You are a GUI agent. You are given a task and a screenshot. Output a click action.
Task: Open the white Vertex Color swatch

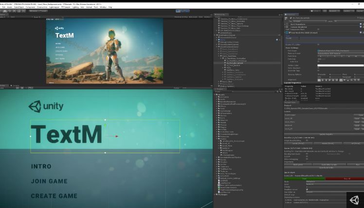(341, 65)
